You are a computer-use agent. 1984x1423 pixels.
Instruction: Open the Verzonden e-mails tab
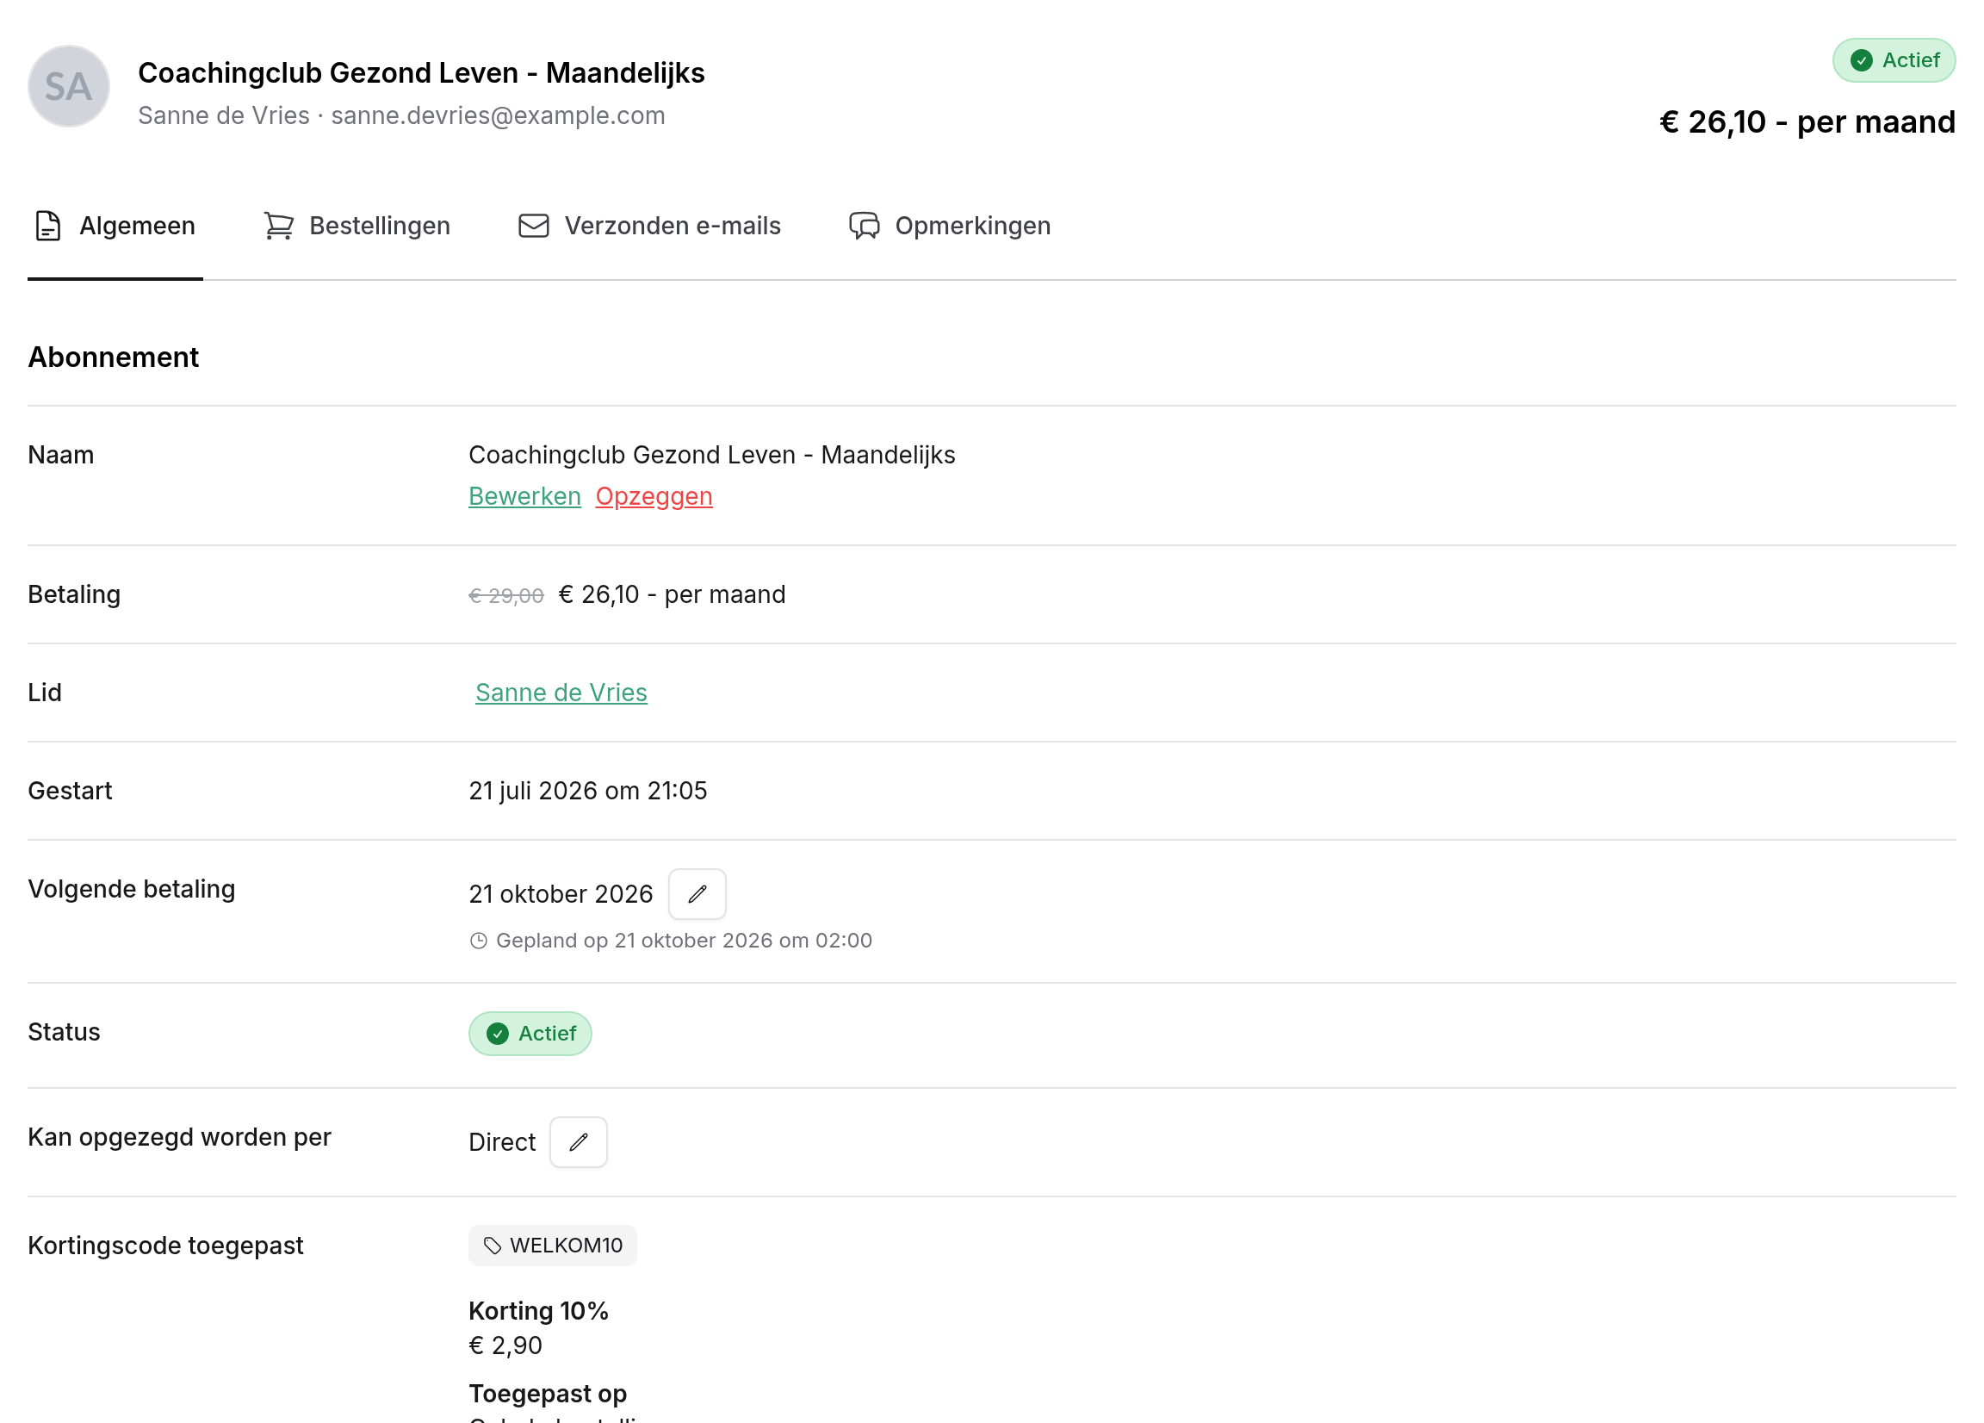[649, 226]
